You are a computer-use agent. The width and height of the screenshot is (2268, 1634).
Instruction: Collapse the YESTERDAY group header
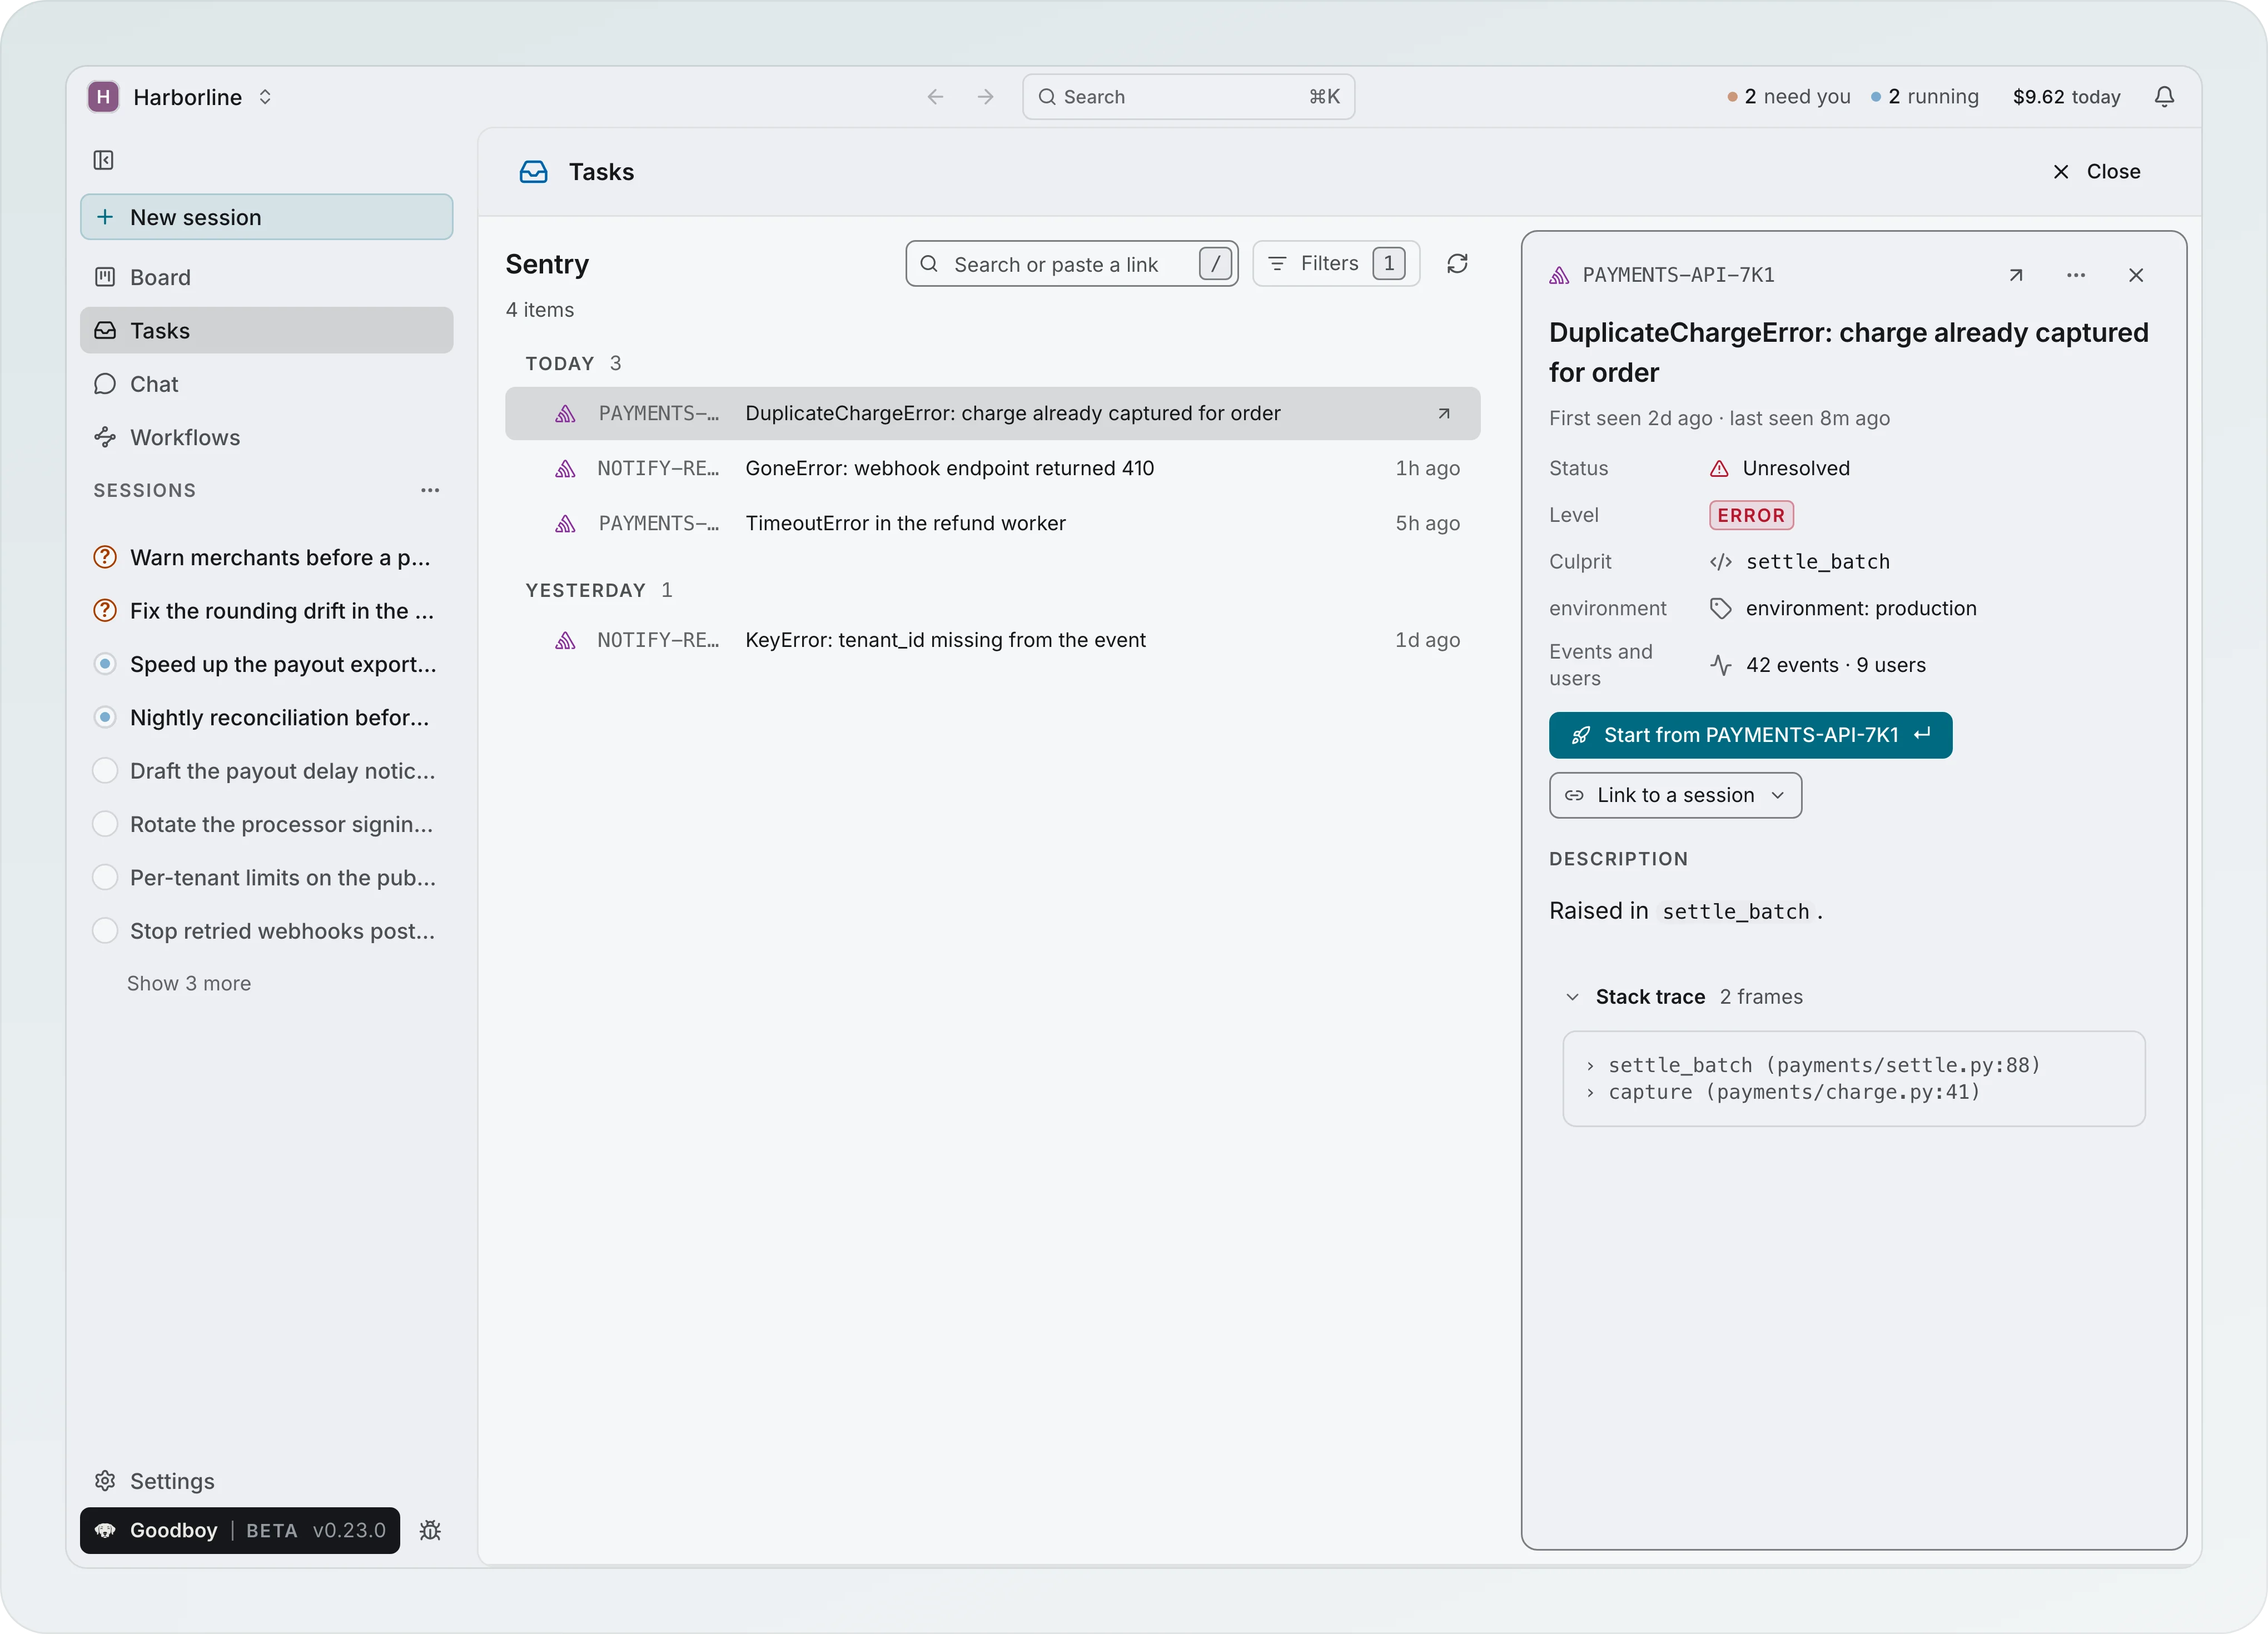(x=599, y=590)
